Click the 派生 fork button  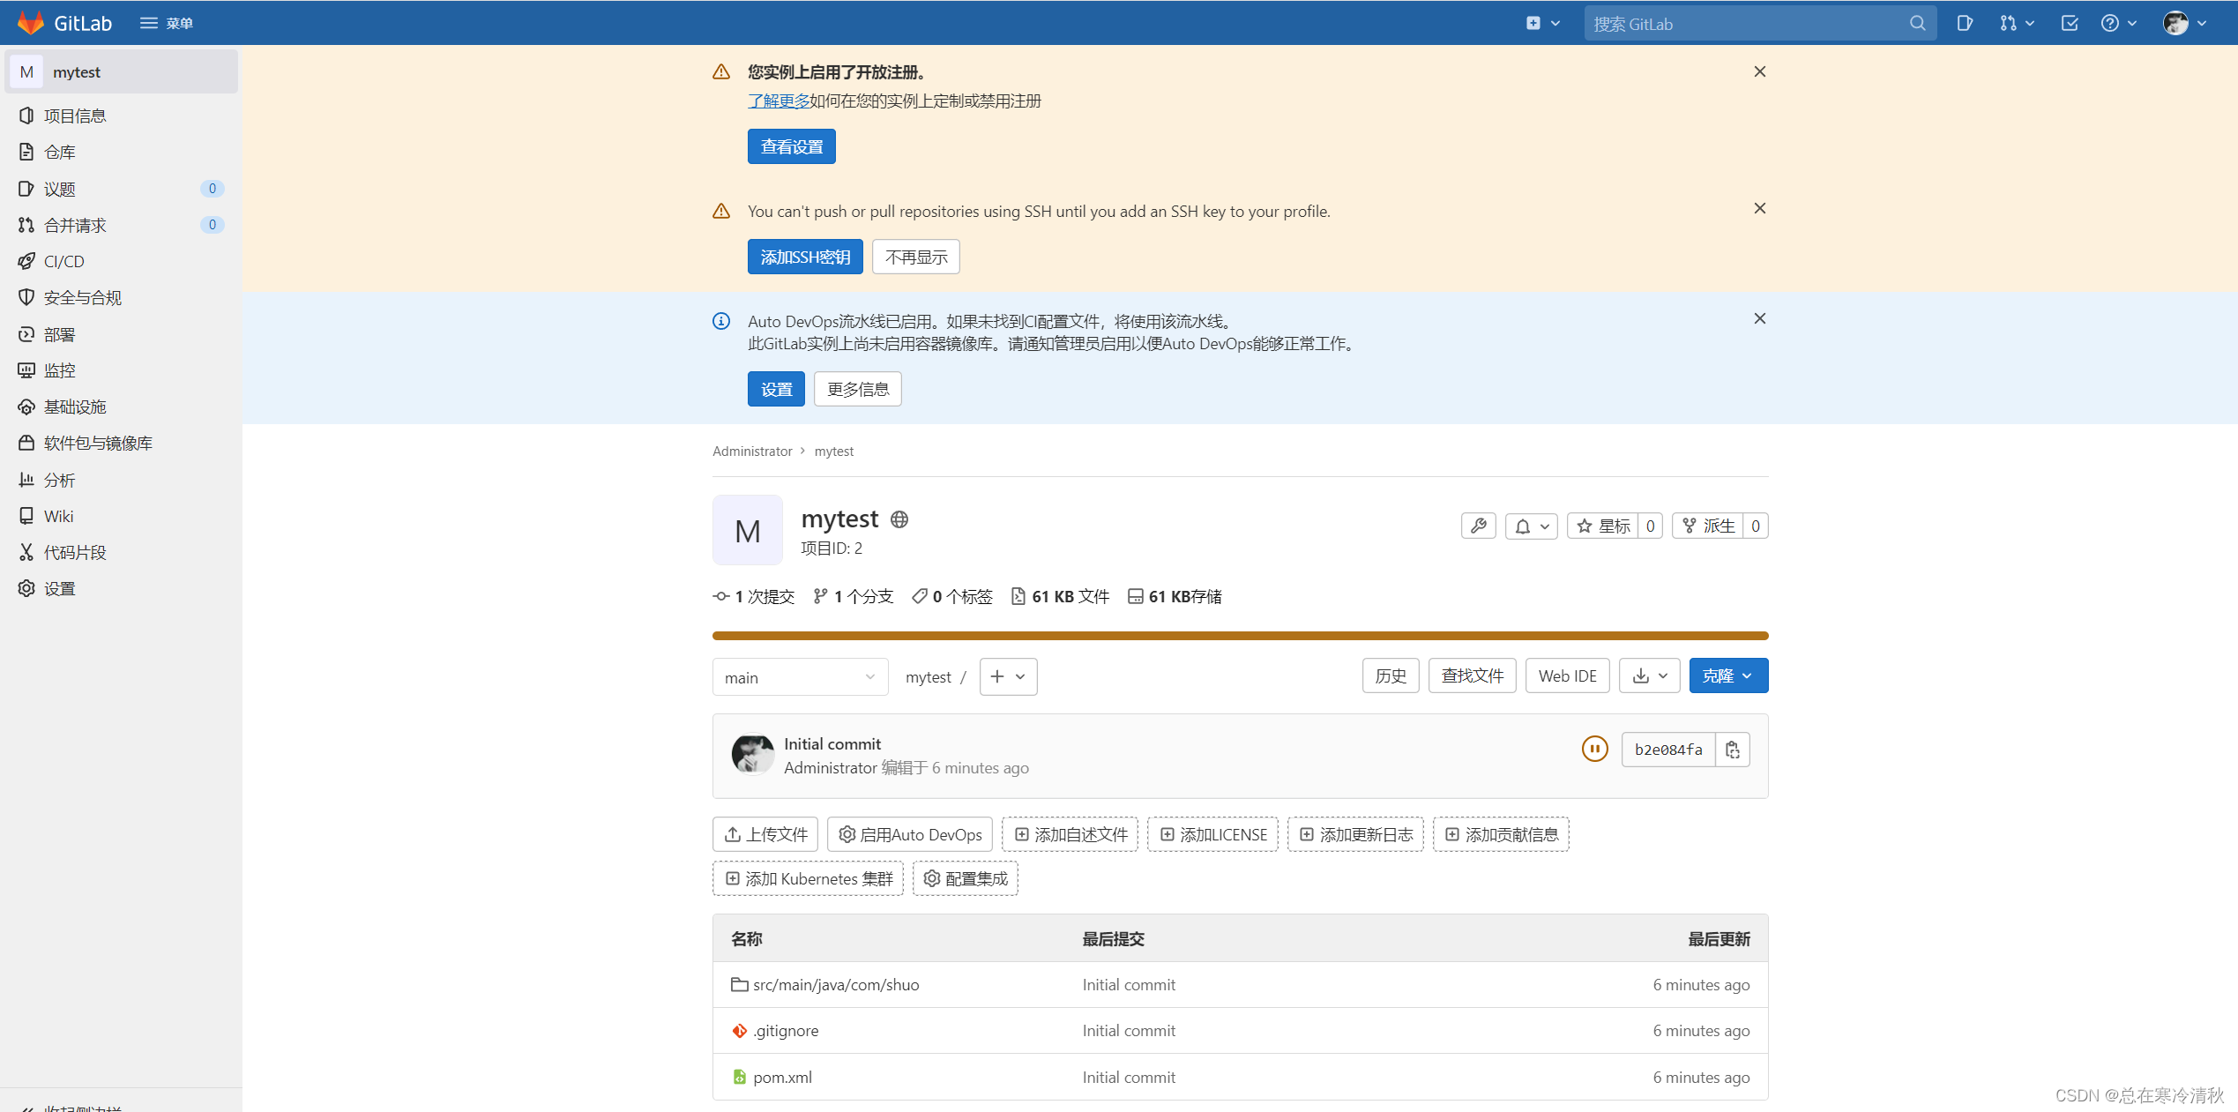(x=1708, y=526)
